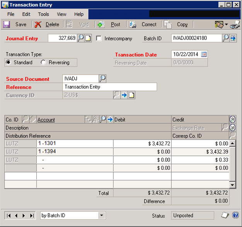
Task: Open the window note icon near Help
Action: pyautogui.click(x=225, y=215)
